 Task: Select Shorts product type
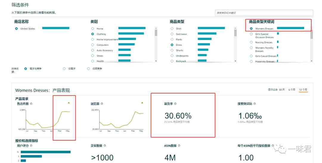[172, 50]
